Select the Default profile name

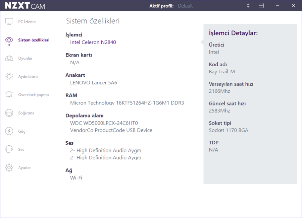coord(185,6)
